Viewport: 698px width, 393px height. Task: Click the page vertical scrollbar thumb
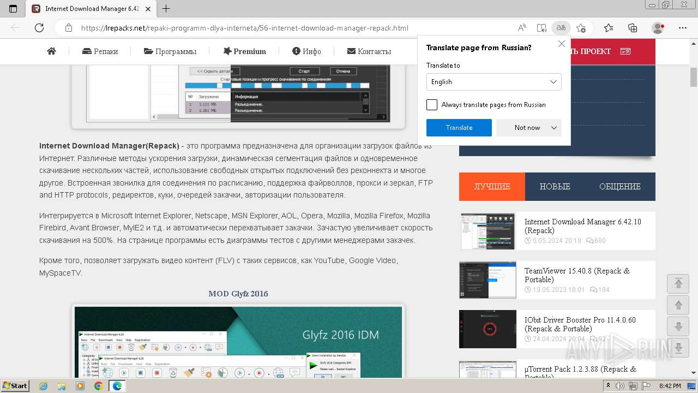694,78
